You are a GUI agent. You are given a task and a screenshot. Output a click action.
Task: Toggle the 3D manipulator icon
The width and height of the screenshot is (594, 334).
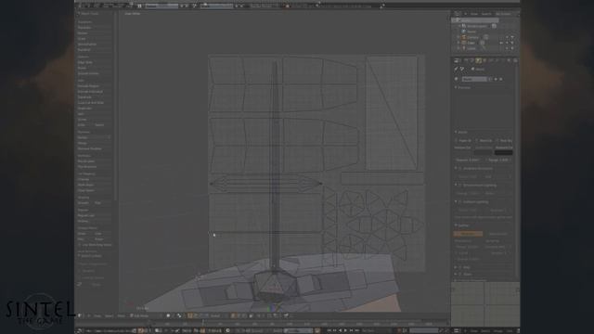190,315
